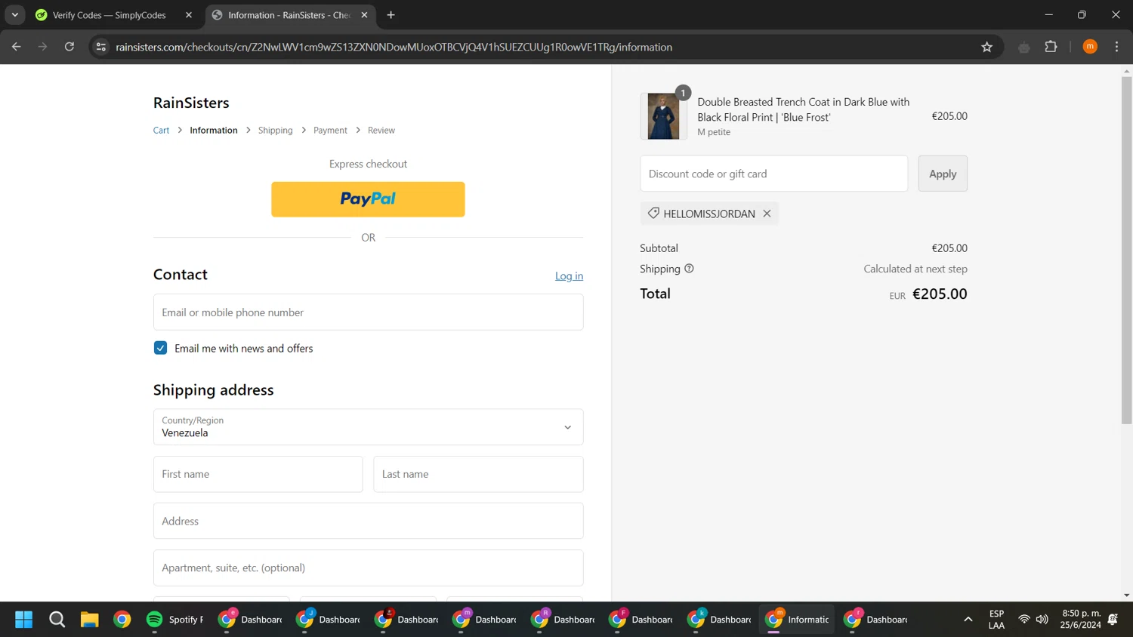This screenshot has width=1133, height=637.
Task: Open site information icon in address bar
Action: point(100,47)
